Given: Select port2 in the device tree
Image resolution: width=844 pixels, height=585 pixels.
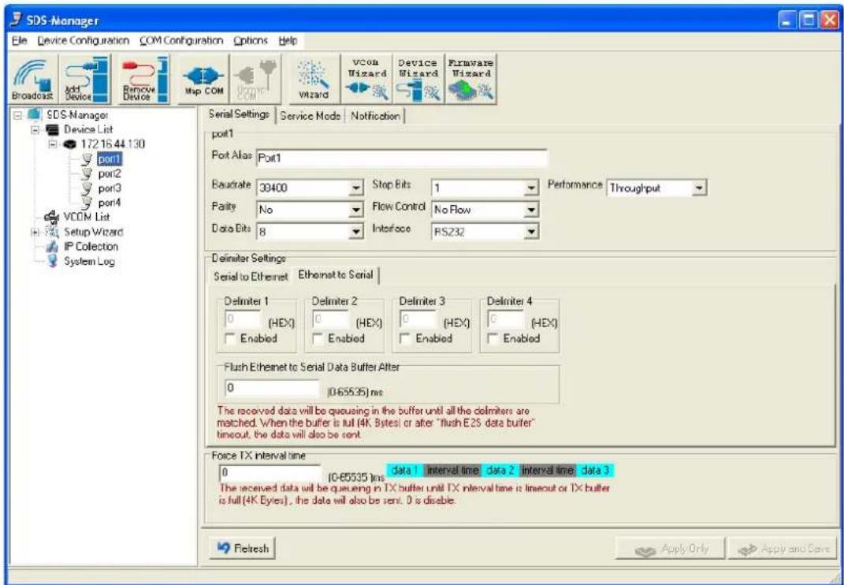Looking at the screenshot, I should [110, 173].
